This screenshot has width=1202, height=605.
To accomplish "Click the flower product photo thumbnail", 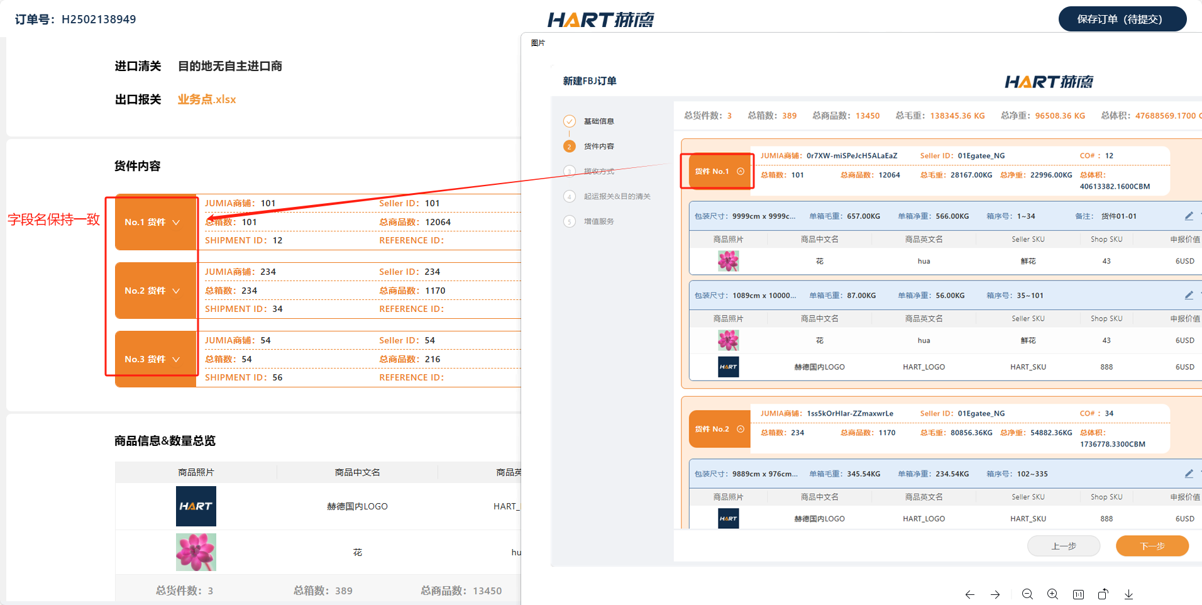I will click(x=196, y=552).
